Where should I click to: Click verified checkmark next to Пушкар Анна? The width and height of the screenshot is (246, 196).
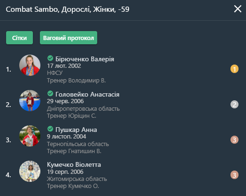click(x=50, y=129)
